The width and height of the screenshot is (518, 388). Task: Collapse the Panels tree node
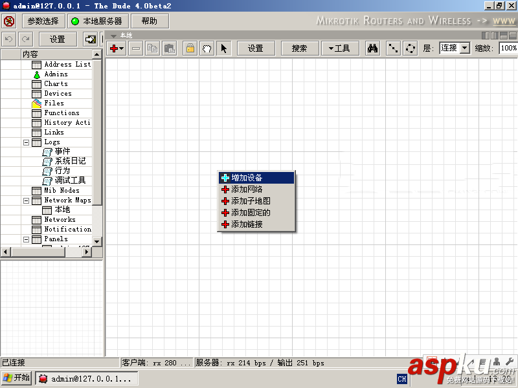point(26,239)
